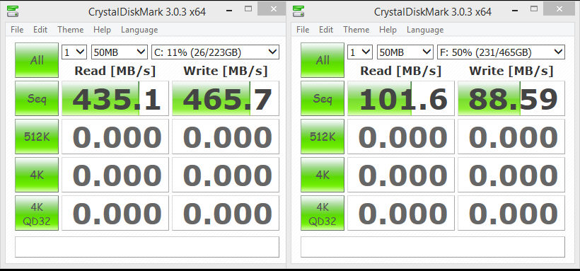Close the left CrystalDiskMark window

pyautogui.click(x=272, y=9)
